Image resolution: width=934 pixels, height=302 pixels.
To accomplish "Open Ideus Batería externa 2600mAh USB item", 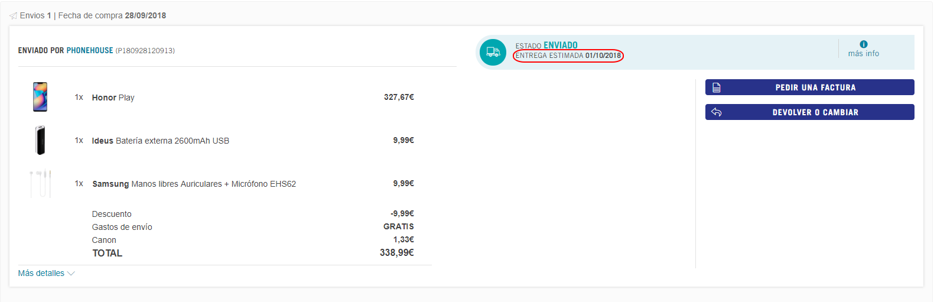I will click(161, 141).
